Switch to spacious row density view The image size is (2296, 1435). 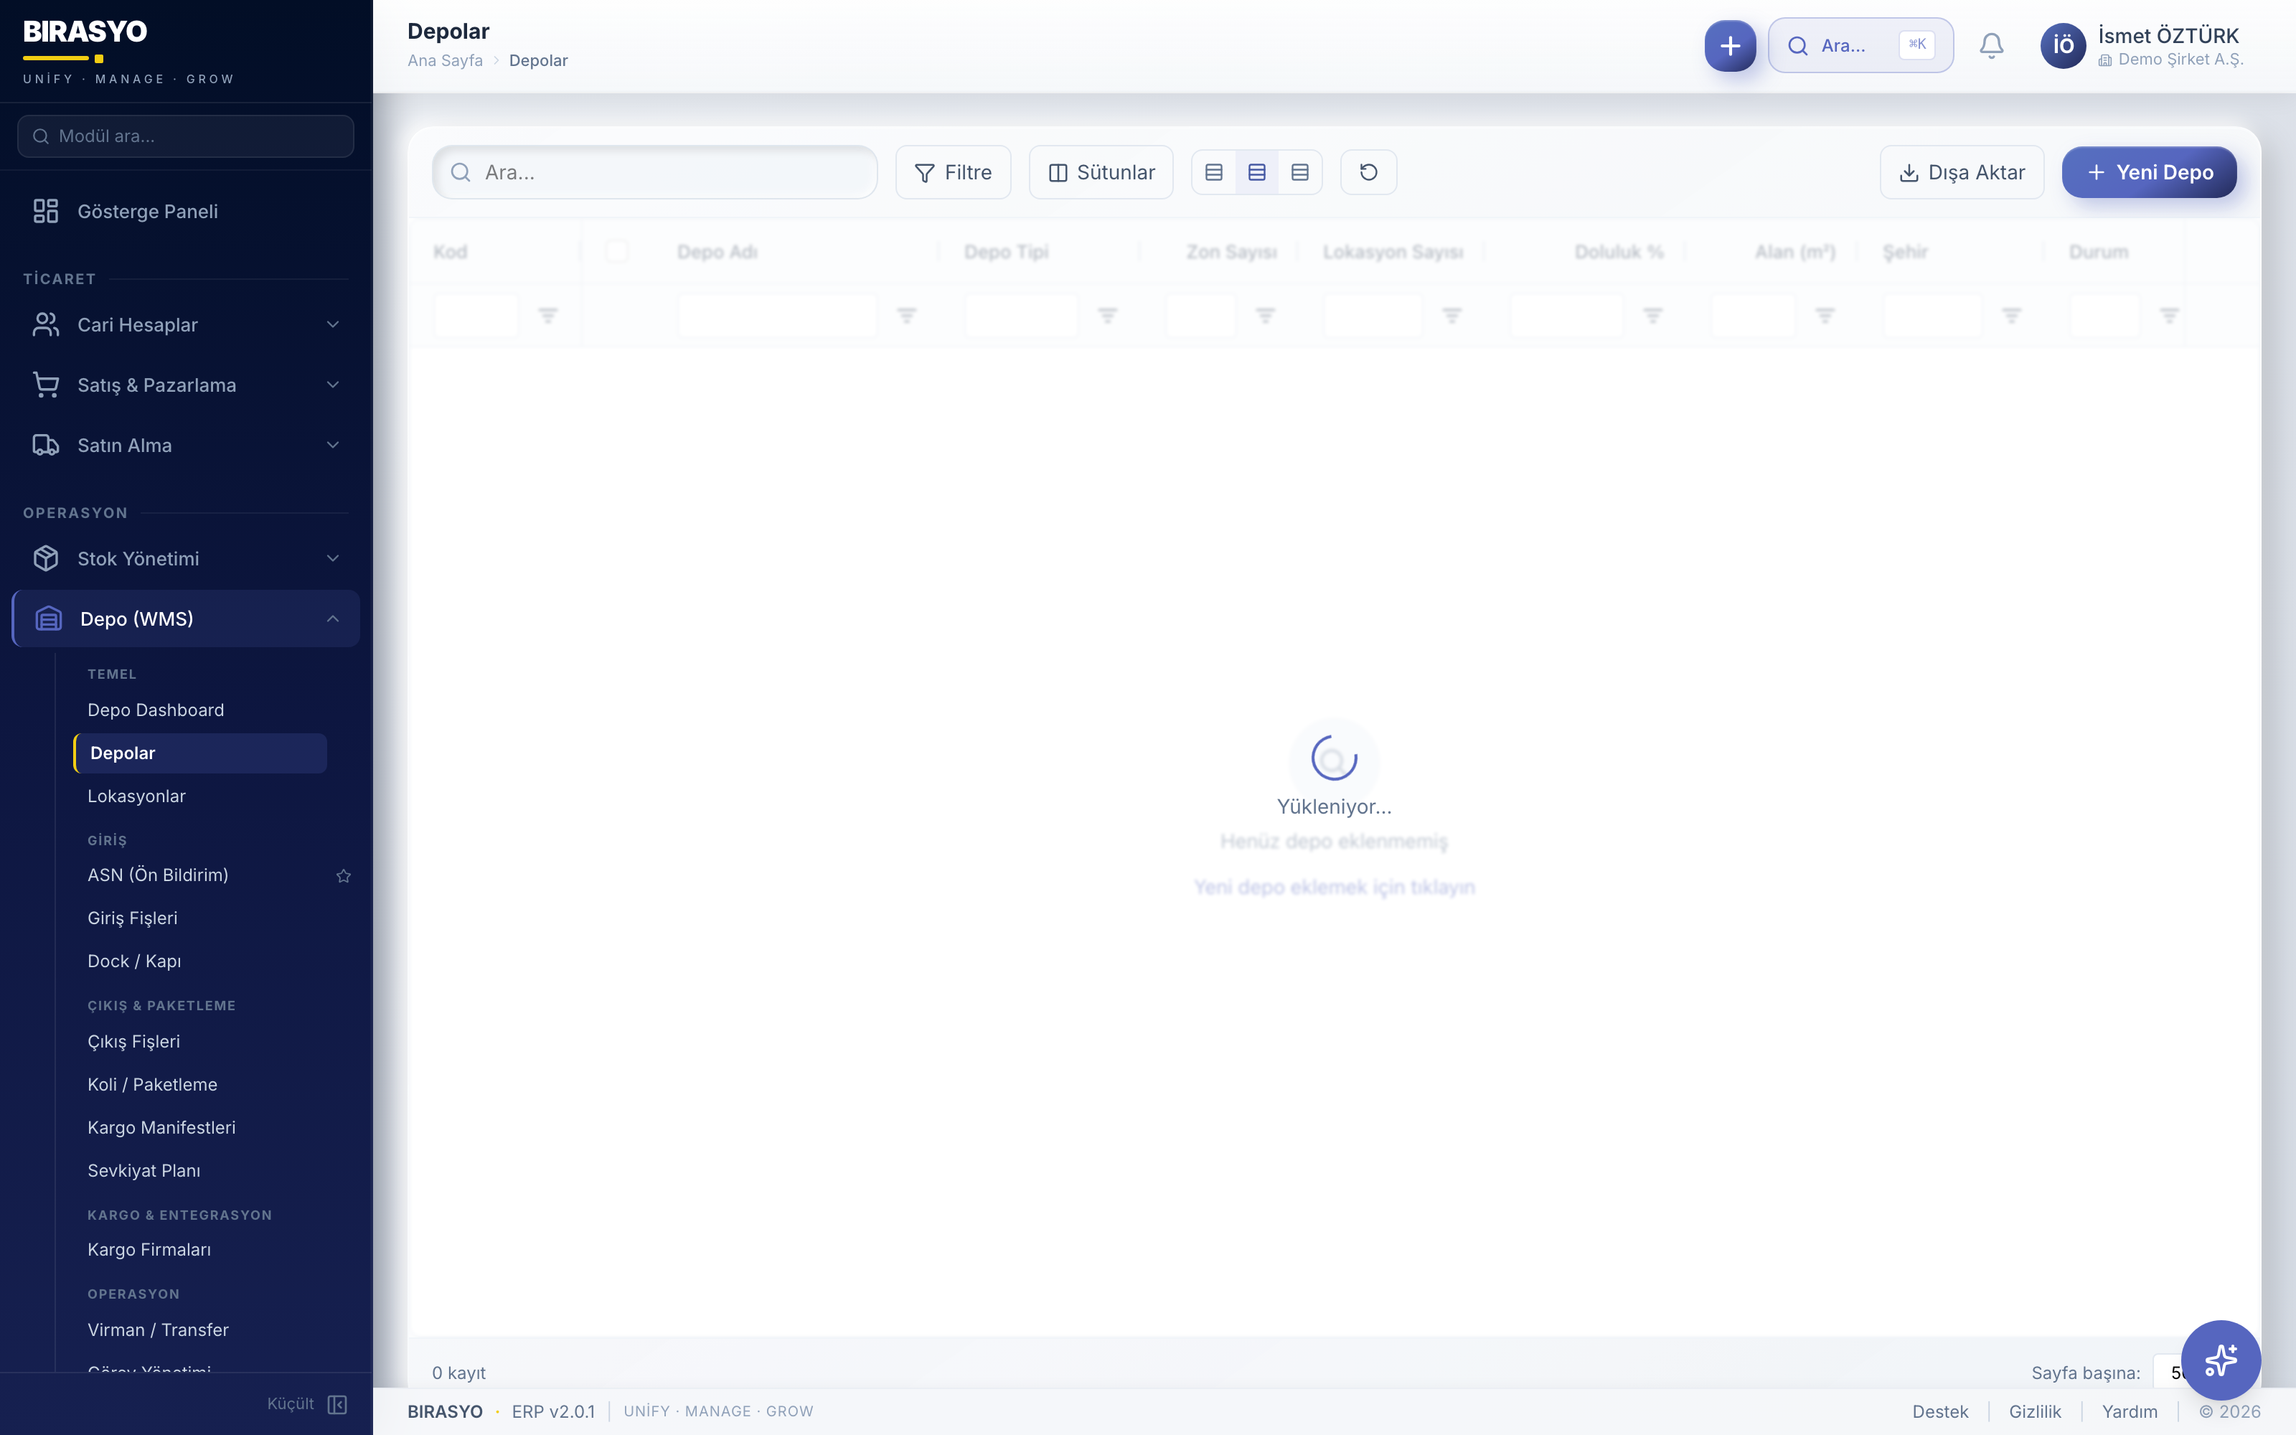[x=1300, y=171]
